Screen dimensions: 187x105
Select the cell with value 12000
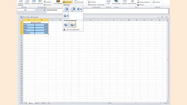click(42, 30)
